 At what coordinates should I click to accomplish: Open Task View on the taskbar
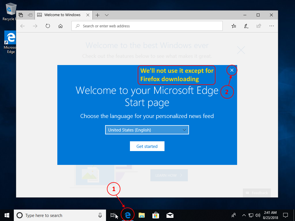[113, 215]
